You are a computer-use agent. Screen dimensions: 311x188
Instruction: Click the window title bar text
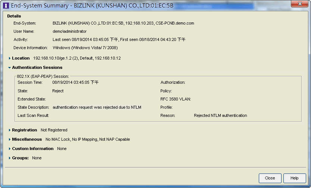[x=92, y=6]
